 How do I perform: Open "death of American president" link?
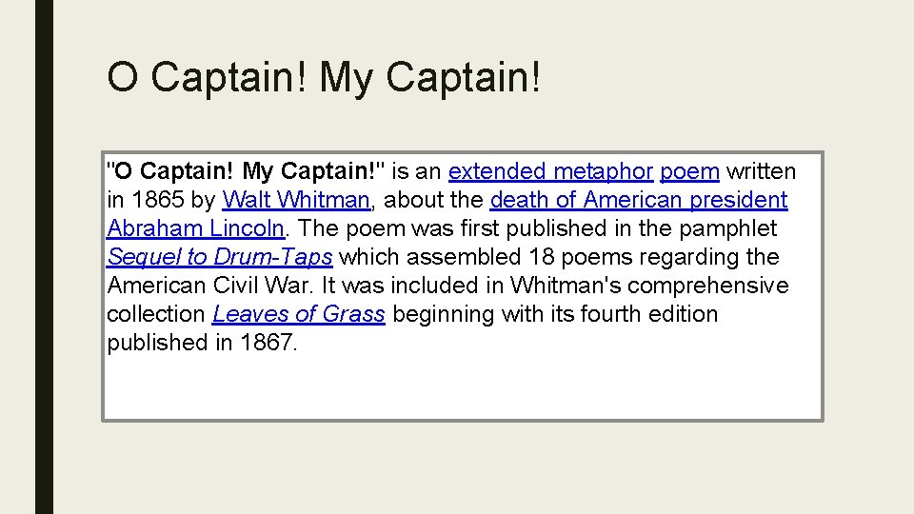638,201
